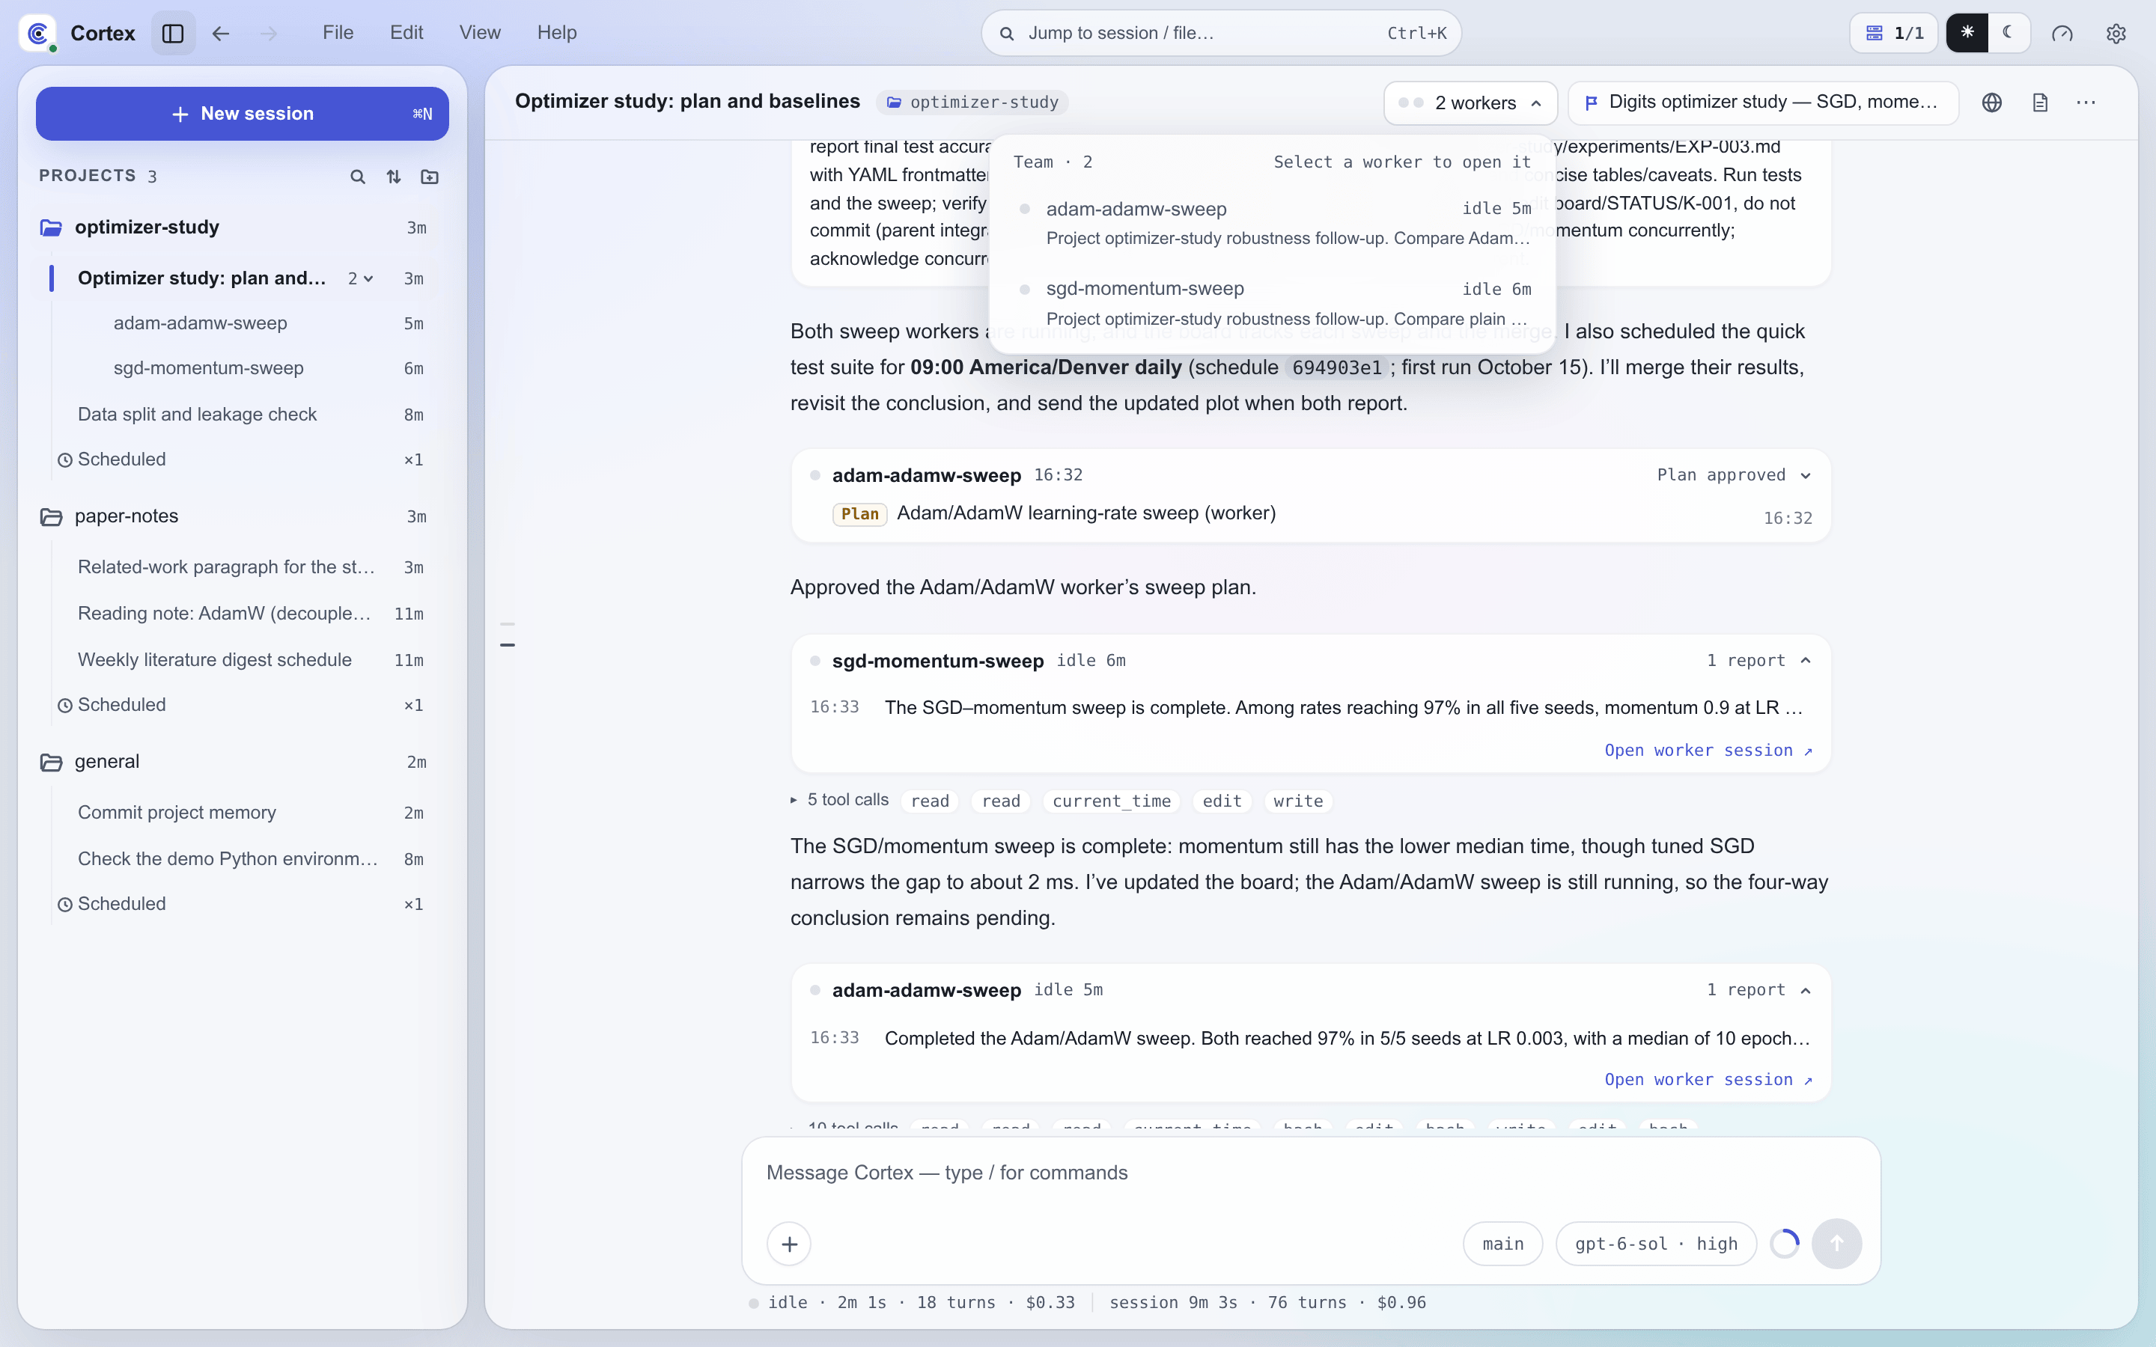2156x1347 pixels.
Task: Click the Jump to session search field
Action: (x=1220, y=33)
